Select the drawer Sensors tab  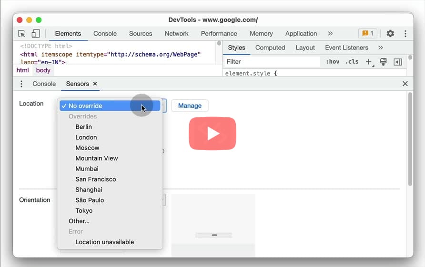click(x=78, y=84)
